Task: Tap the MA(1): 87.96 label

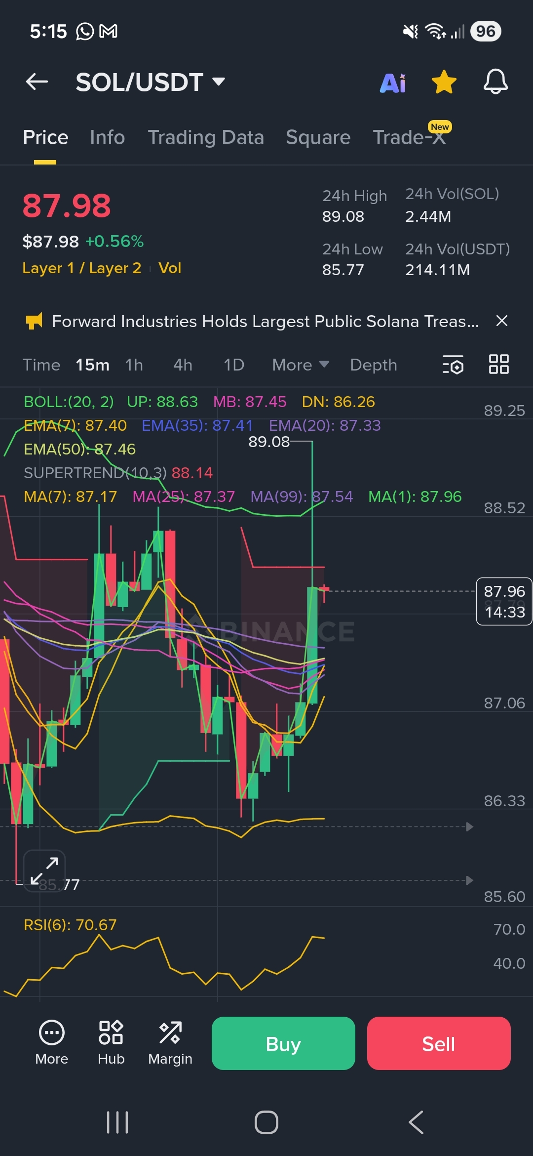Action: tap(415, 496)
